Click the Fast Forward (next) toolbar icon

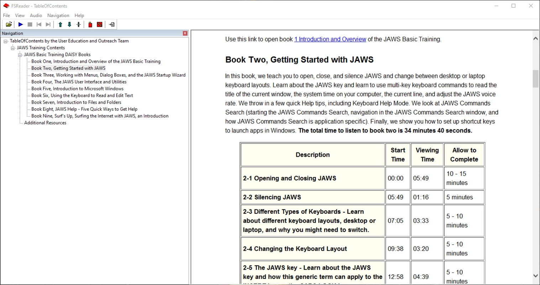(48, 24)
